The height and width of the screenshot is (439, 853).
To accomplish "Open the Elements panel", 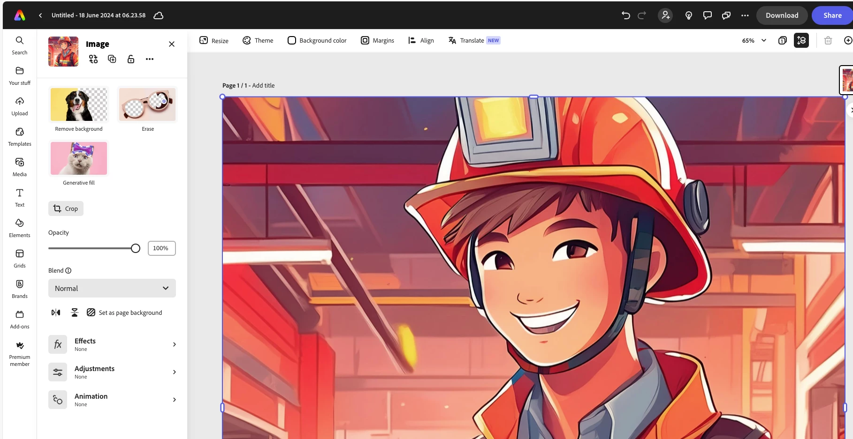I will point(20,228).
